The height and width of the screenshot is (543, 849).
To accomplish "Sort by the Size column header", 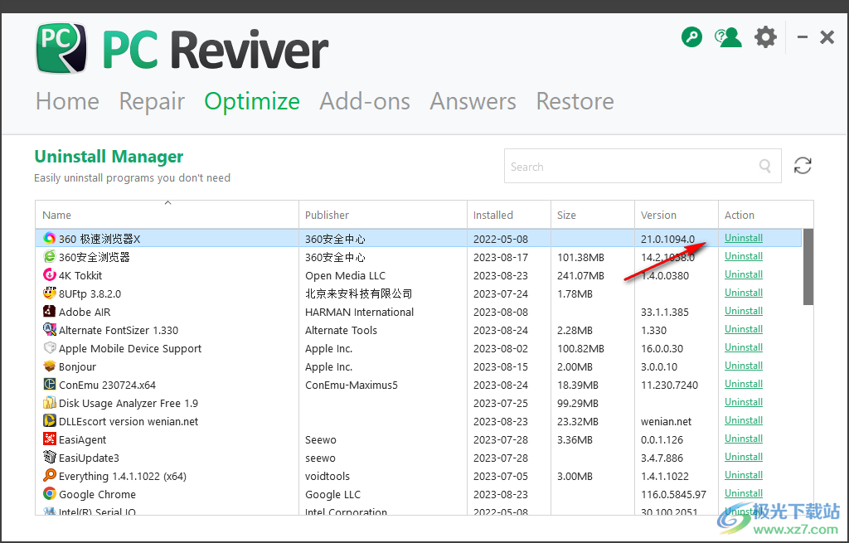I will pyautogui.click(x=593, y=215).
